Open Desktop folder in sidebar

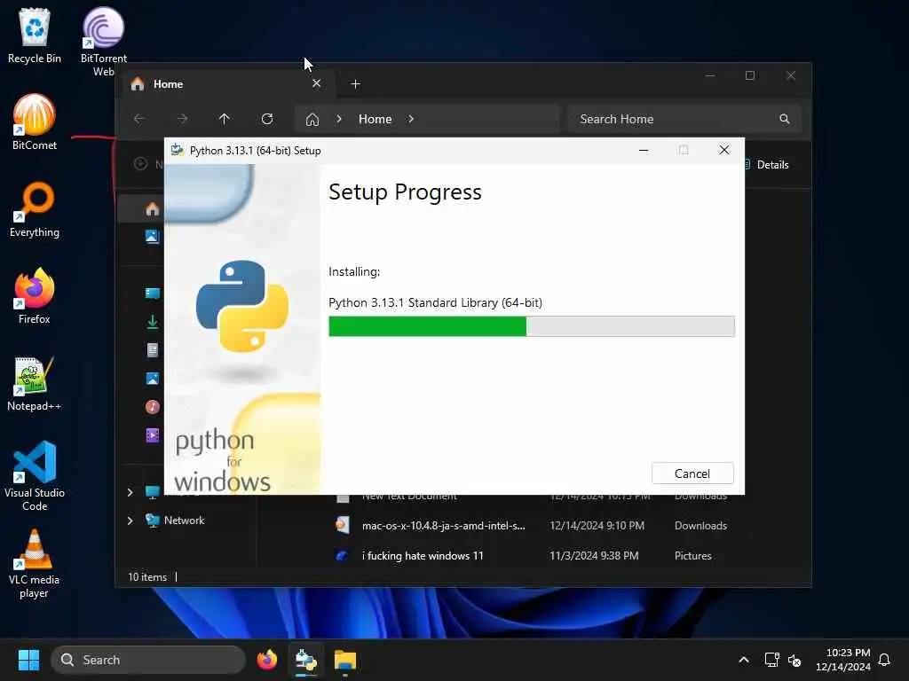tap(153, 293)
